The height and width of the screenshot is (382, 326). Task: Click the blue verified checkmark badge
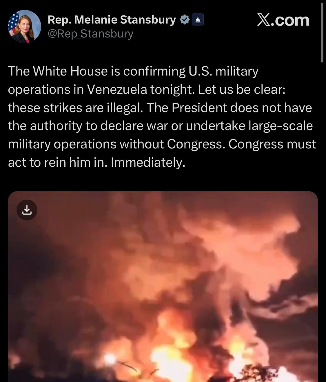[184, 20]
